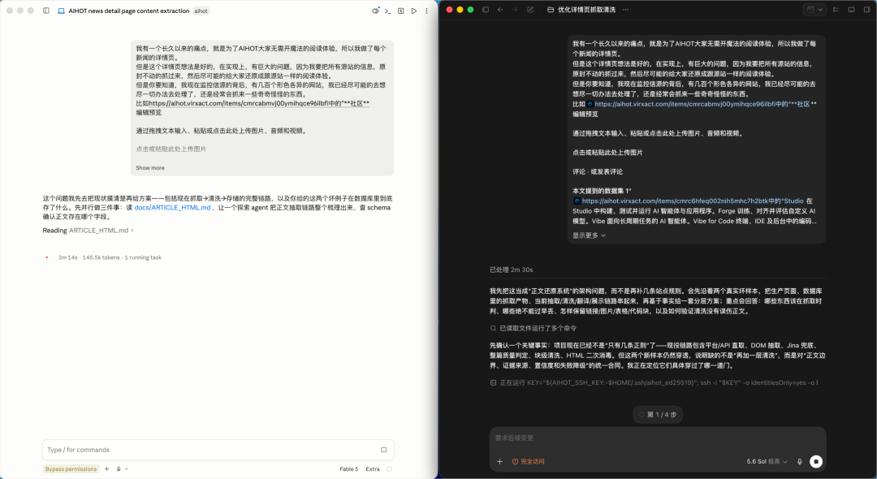Click the 'AIHOT news detail page content extraction' title
The width and height of the screenshot is (877, 479).
[128, 11]
